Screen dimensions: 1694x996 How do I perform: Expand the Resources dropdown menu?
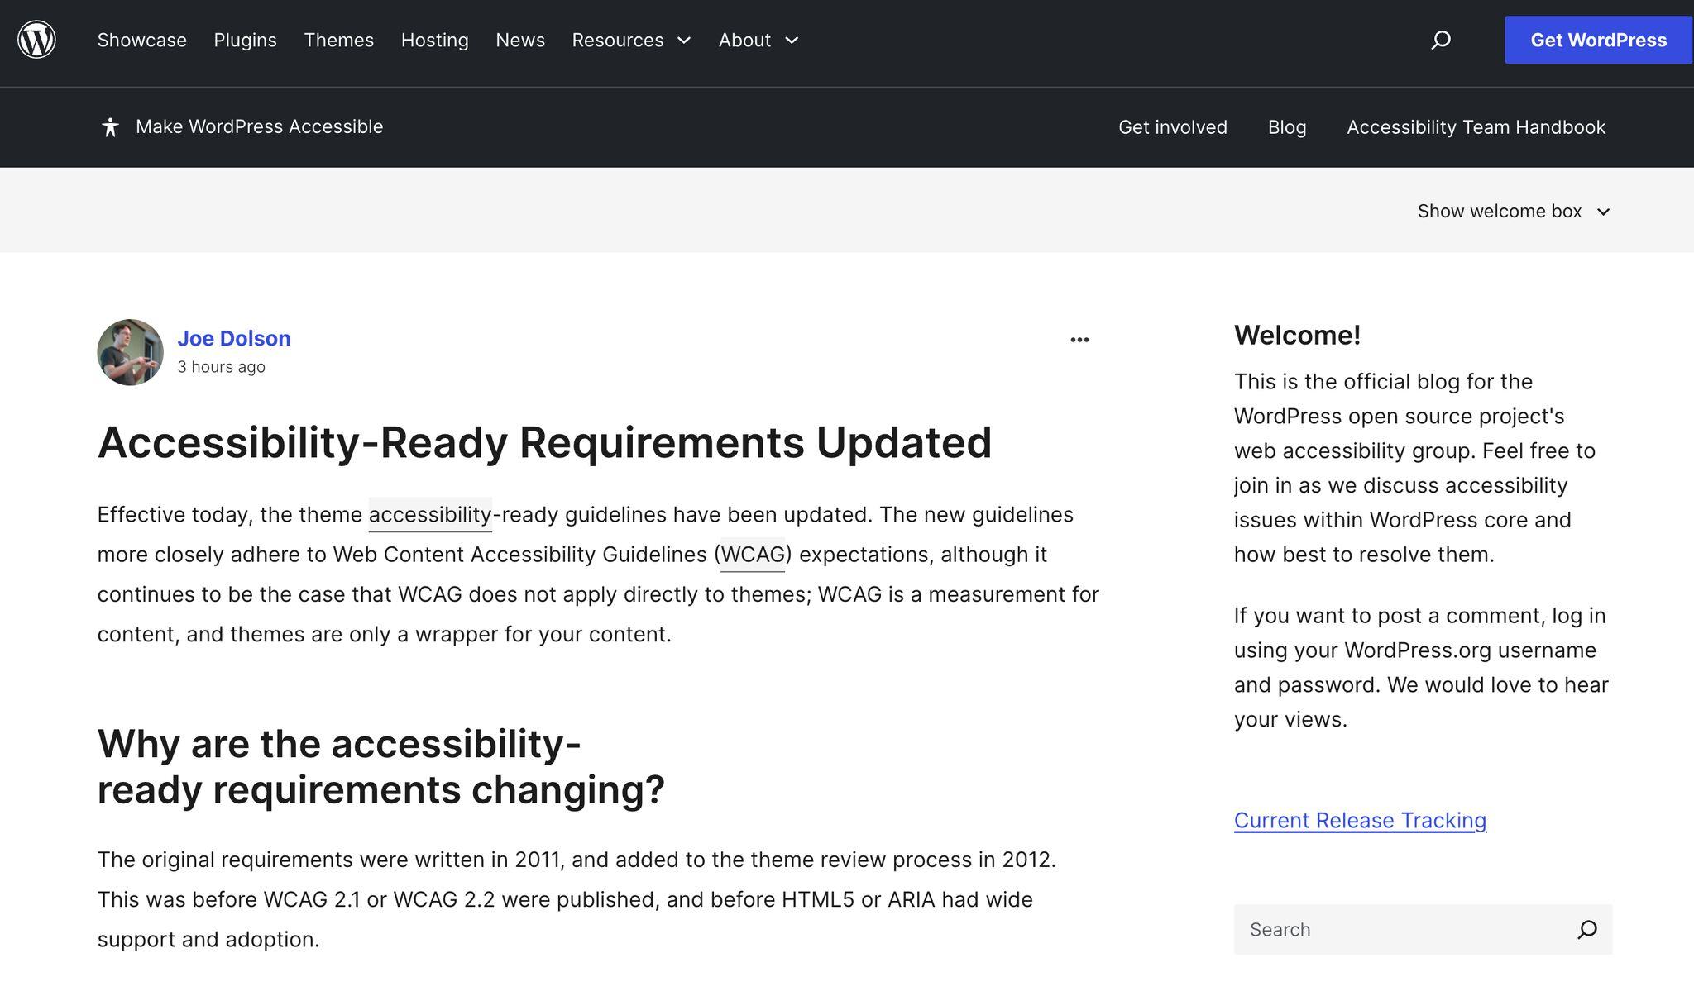631,40
